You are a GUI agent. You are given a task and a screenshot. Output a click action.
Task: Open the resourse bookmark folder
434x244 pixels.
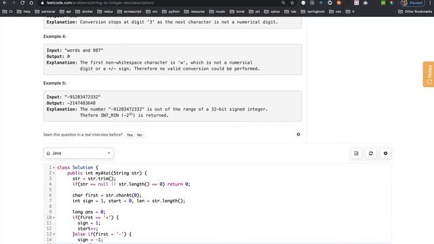point(195,12)
